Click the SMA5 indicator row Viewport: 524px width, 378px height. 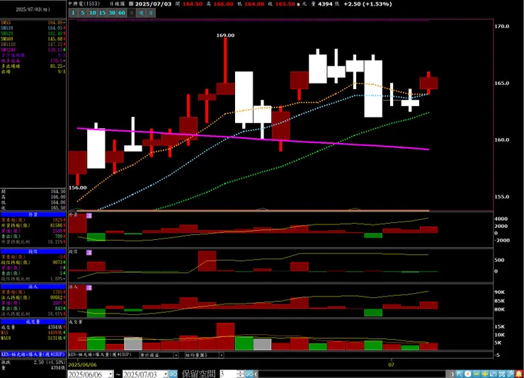click(x=33, y=23)
